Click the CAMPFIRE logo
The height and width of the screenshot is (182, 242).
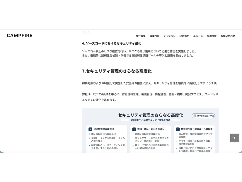pos(20,36)
